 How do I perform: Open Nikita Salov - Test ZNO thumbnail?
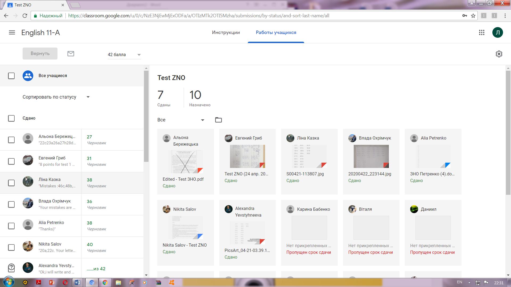pos(186,227)
